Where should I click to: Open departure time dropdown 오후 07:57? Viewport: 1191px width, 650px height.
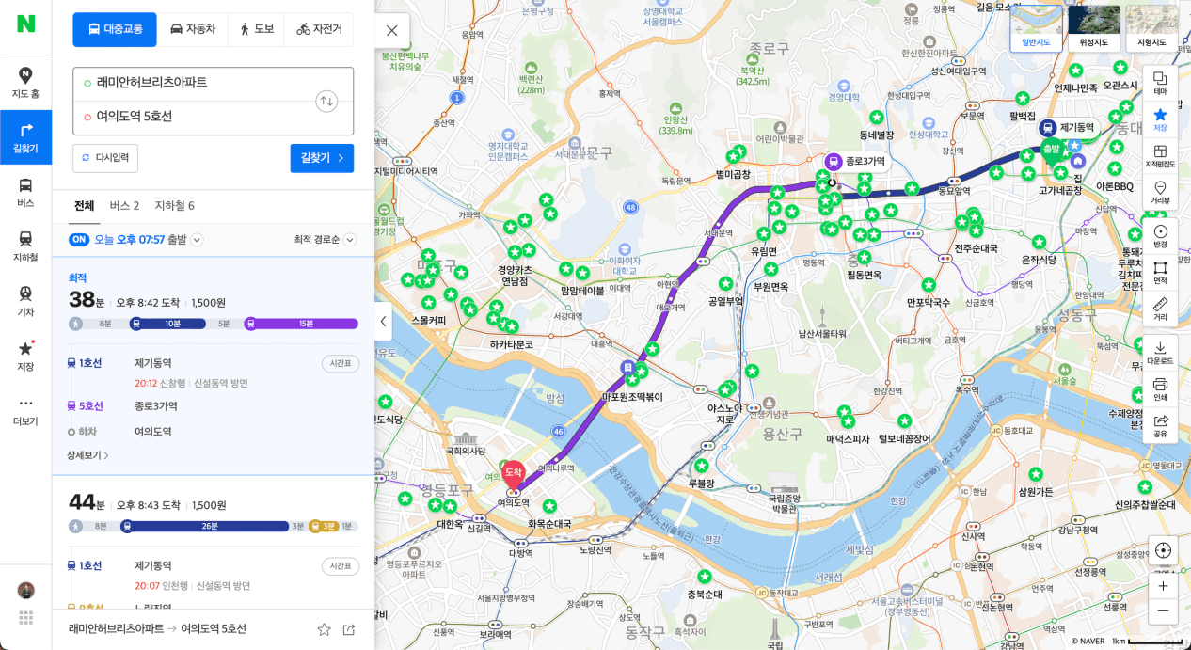[149, 240]
